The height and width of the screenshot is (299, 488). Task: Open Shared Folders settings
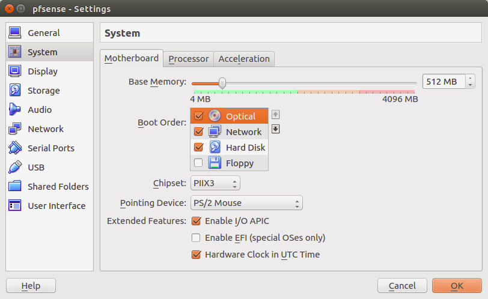[x=49, y=186]
